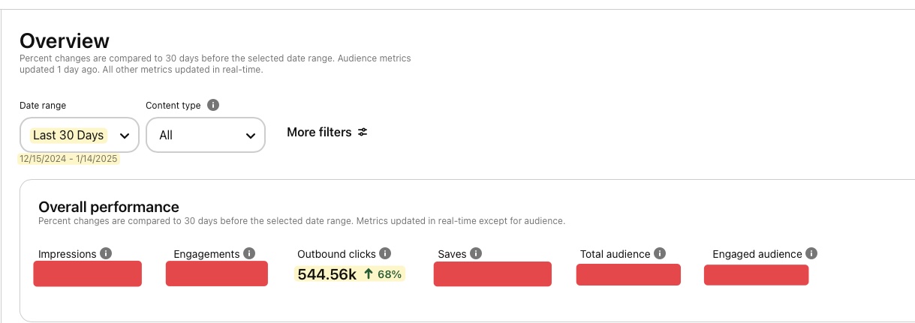Select the Saves metric label

click(x=452, y=254)
